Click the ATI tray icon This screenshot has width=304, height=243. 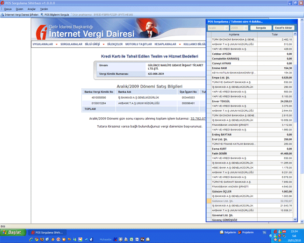pyautogui.click(x=284, y=231)
